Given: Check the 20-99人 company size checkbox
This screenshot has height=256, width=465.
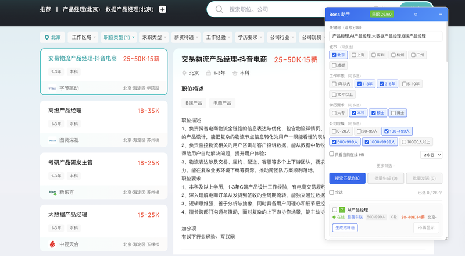Looking at the screenshot, I should 359,131.
